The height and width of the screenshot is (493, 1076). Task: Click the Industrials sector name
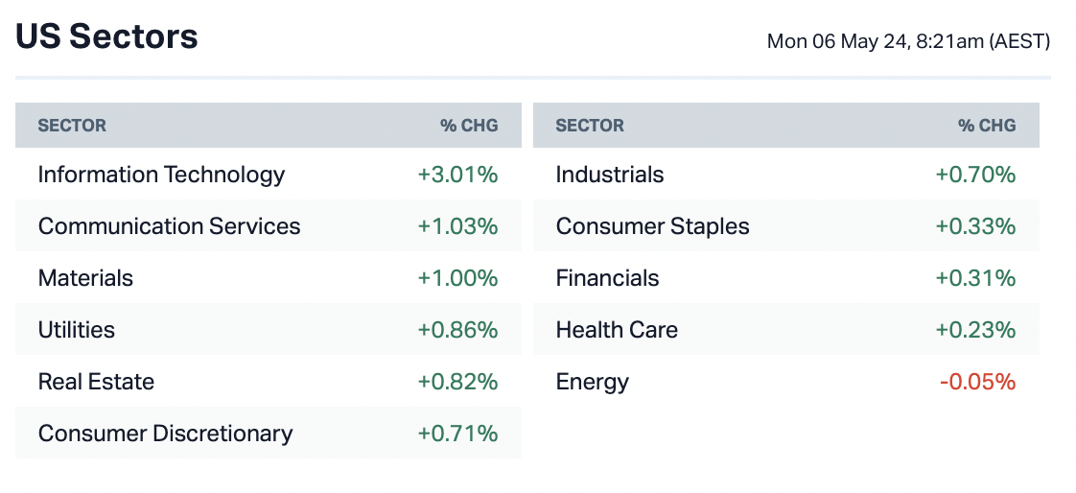[x=609, y=175]
